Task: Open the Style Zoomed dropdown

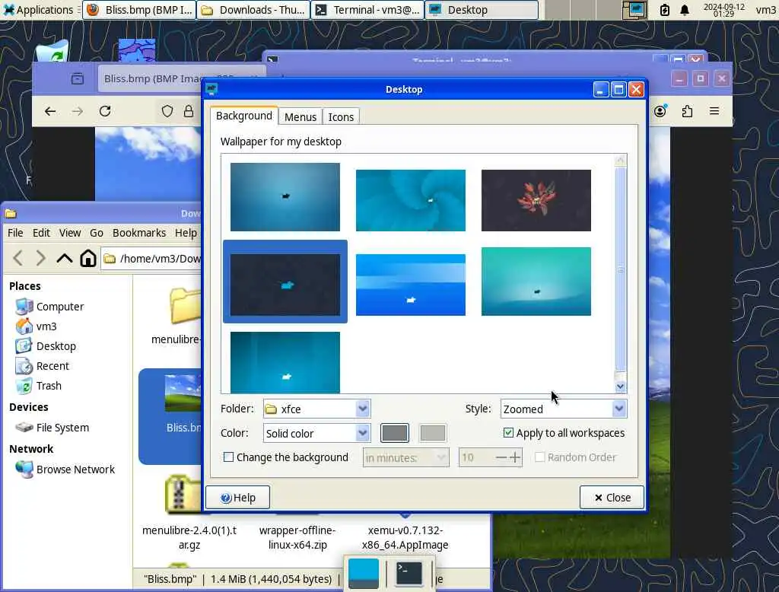Action: point(564,409)
